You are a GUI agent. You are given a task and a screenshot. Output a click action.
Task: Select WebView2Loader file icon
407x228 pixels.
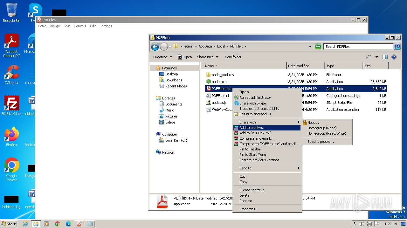[209, 110]
